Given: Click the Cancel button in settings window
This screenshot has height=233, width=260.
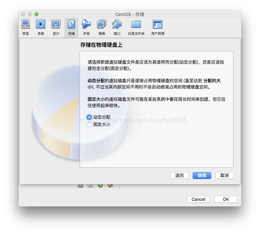Looking at the screenshot, I should 198,200.
